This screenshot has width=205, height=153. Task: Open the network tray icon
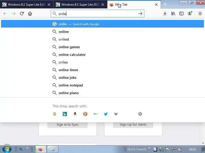point(174,149)
